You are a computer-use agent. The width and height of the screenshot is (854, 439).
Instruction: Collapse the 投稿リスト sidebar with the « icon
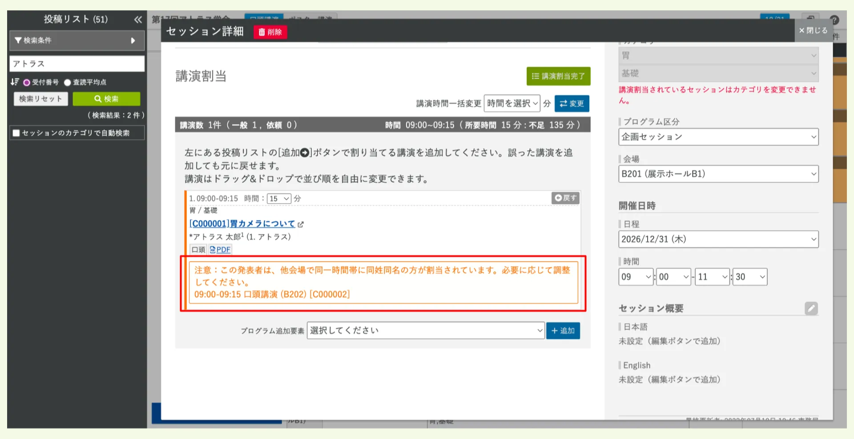138,20
